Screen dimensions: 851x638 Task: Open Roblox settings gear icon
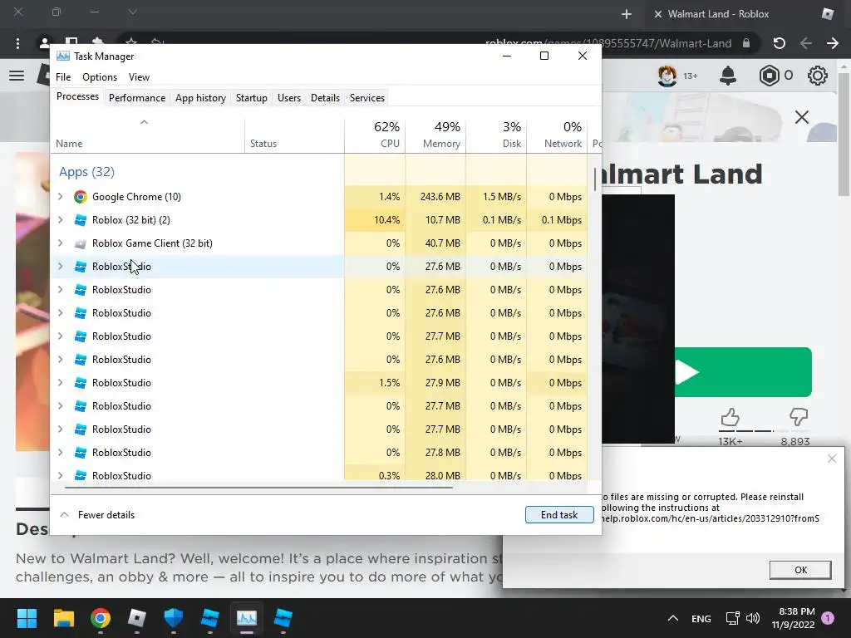[818, 76]
